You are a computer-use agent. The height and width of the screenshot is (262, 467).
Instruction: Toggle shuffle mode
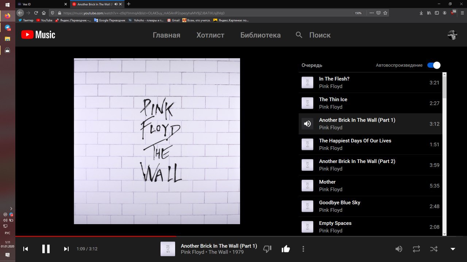(434, 249)
